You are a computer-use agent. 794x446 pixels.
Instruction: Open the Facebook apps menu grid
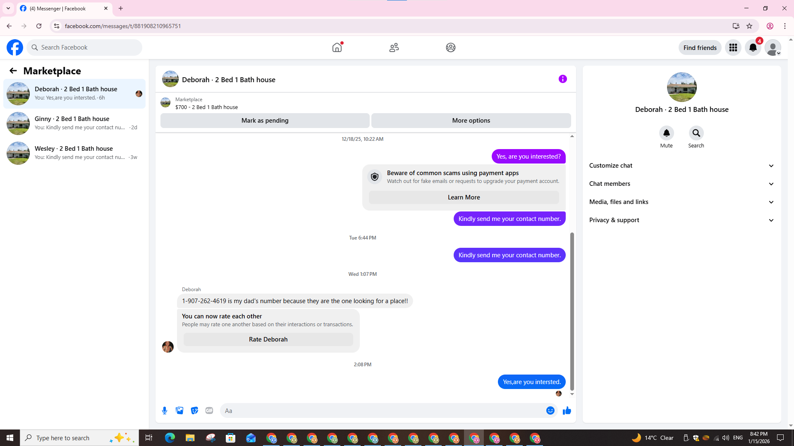(x=733, y=47)
